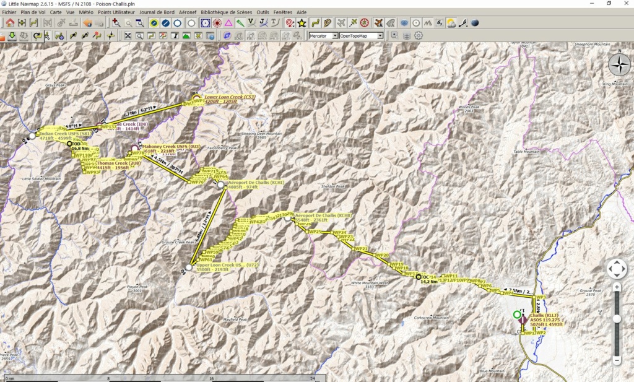Image resolution: width=634 pixels, height=382 pixels.
Task: Click the map zoom in plus button
Action: [617, 287]
